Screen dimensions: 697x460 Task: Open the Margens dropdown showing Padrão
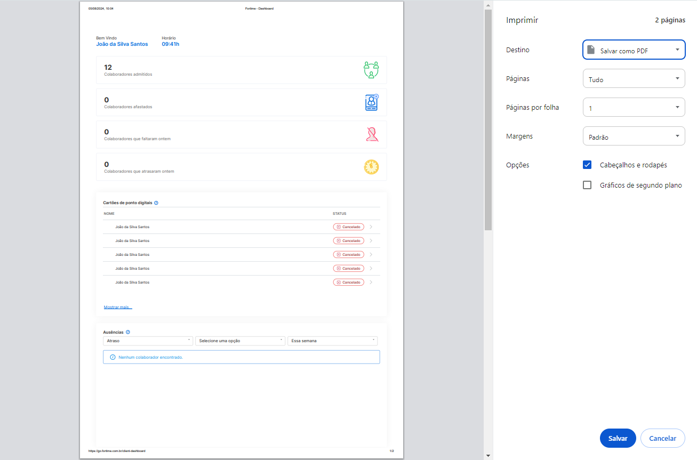[634, 136]
